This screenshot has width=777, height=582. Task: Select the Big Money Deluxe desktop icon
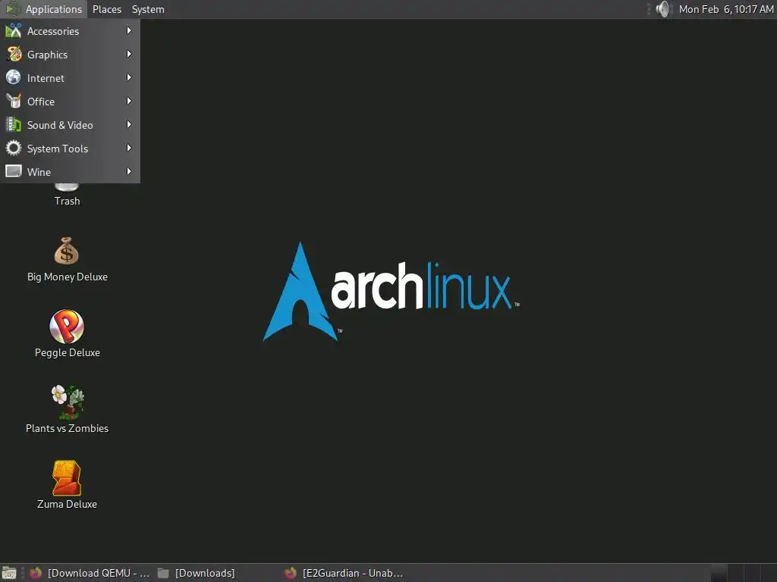[x=67, y=252]
